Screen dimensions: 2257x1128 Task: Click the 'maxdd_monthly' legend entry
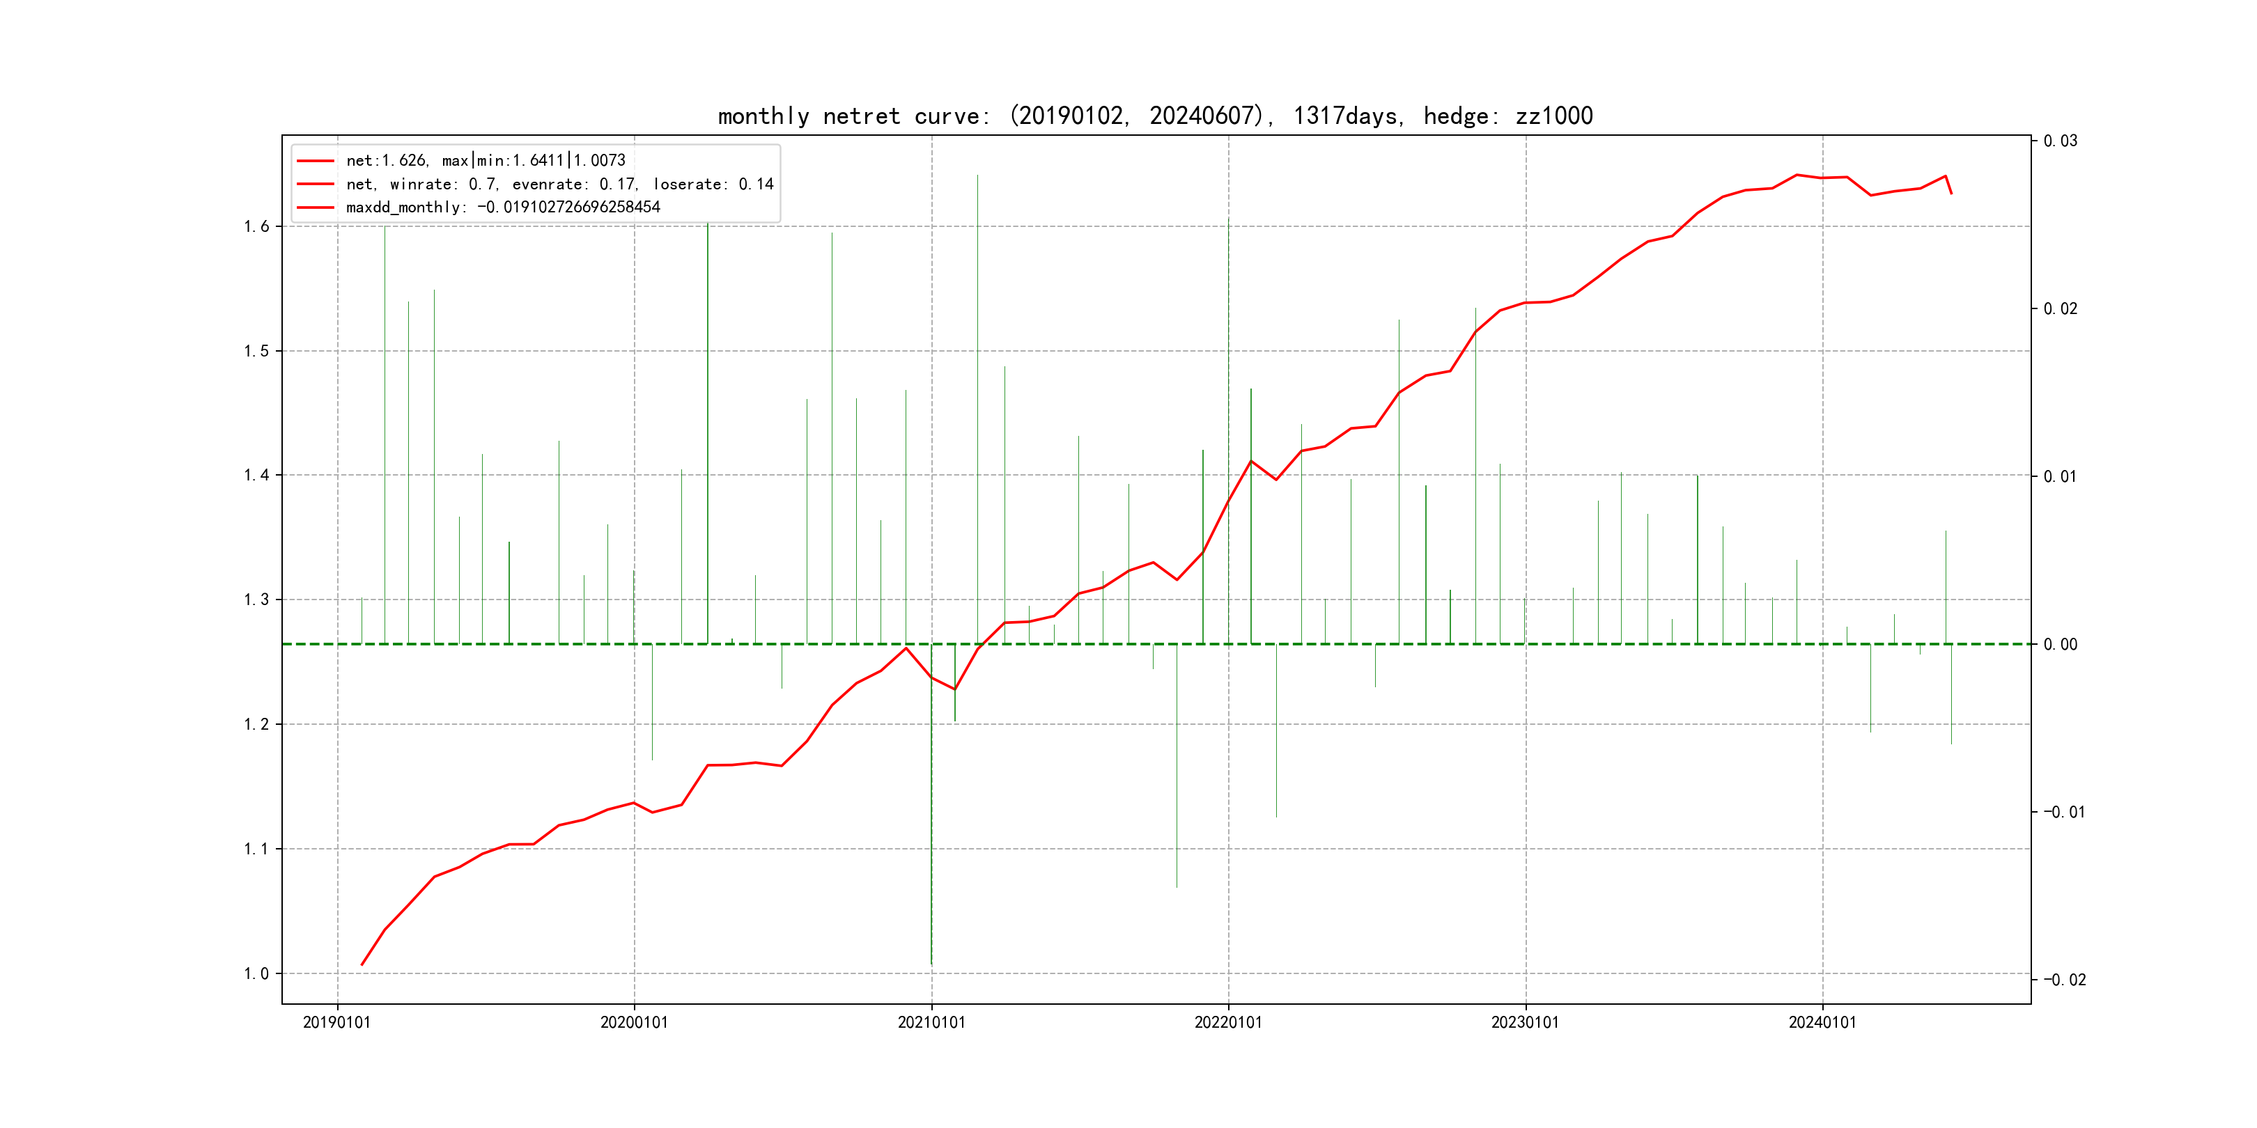503,207
